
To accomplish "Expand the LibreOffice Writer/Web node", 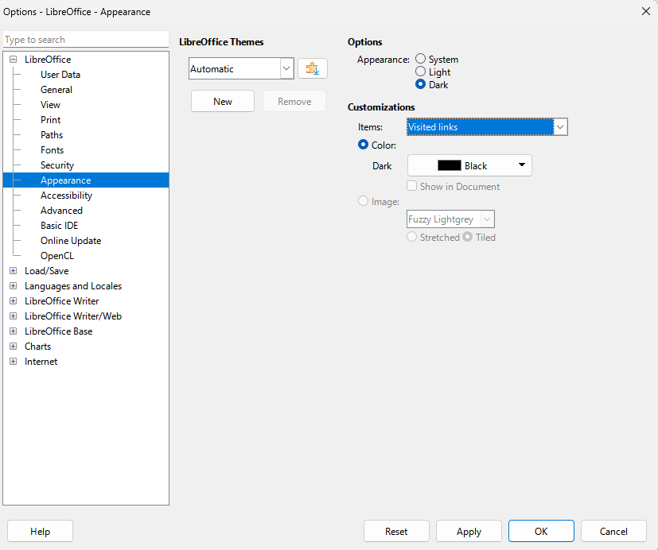I will click(x=13, y=316).
